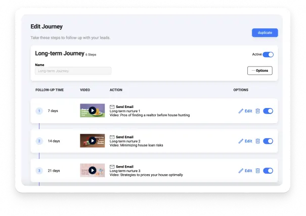Disable the 7 days step toggle
This screenshot has width=306, height=216.
pyautogui.click(x=268, y=111)
